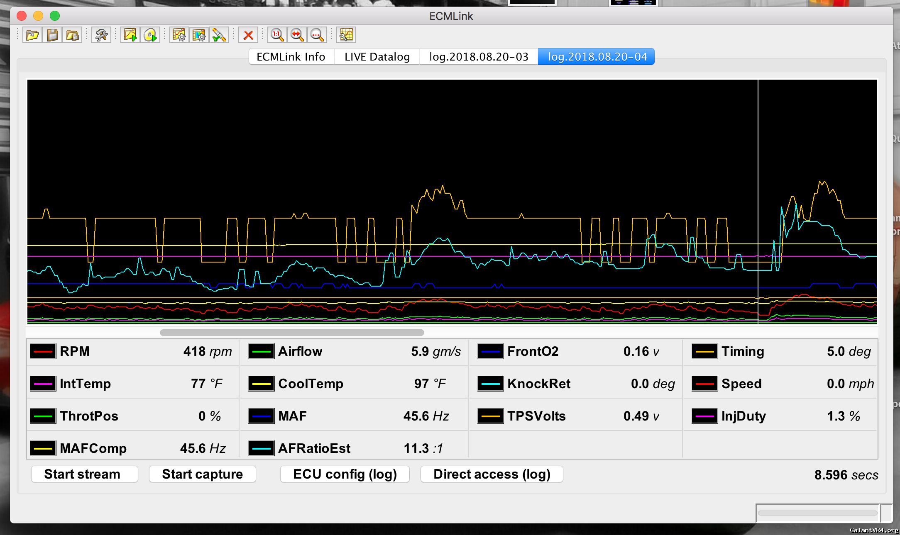Click the graph with green play arrow icon
This screenshot has width=900, height=535.
(x=130, y=35)
